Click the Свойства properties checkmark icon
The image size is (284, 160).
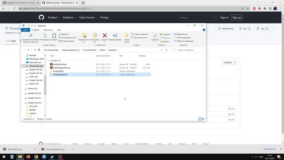[155, 36]
